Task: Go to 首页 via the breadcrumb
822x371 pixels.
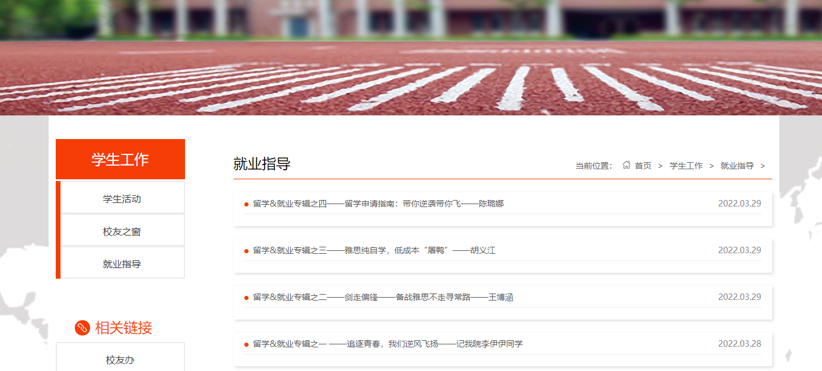Action: tap(643, 166)
